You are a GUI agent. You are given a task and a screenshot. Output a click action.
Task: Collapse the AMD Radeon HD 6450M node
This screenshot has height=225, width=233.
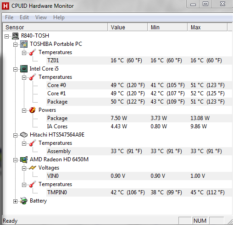pyautogui.click(x=15, y=160)
